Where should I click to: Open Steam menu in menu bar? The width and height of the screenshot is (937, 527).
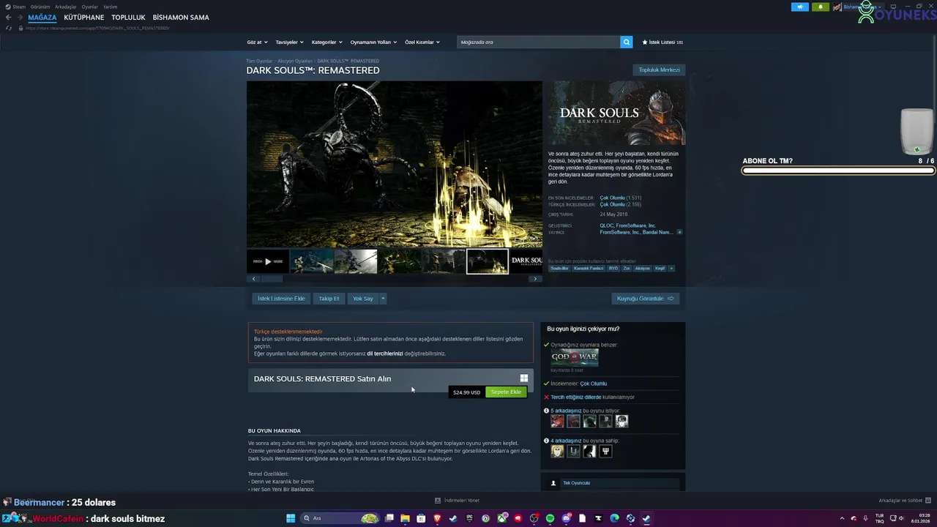pyautogui.click(x=19, y=7)
